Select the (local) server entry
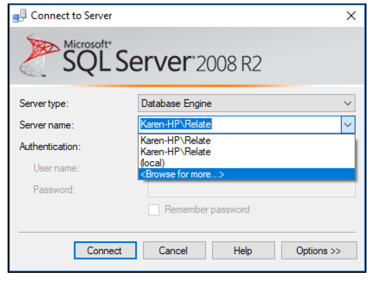The width and height of the screenshot is (377, 281). [246, 163]
